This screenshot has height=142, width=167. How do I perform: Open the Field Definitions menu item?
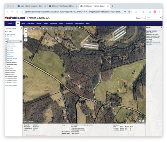click(79, 24)
